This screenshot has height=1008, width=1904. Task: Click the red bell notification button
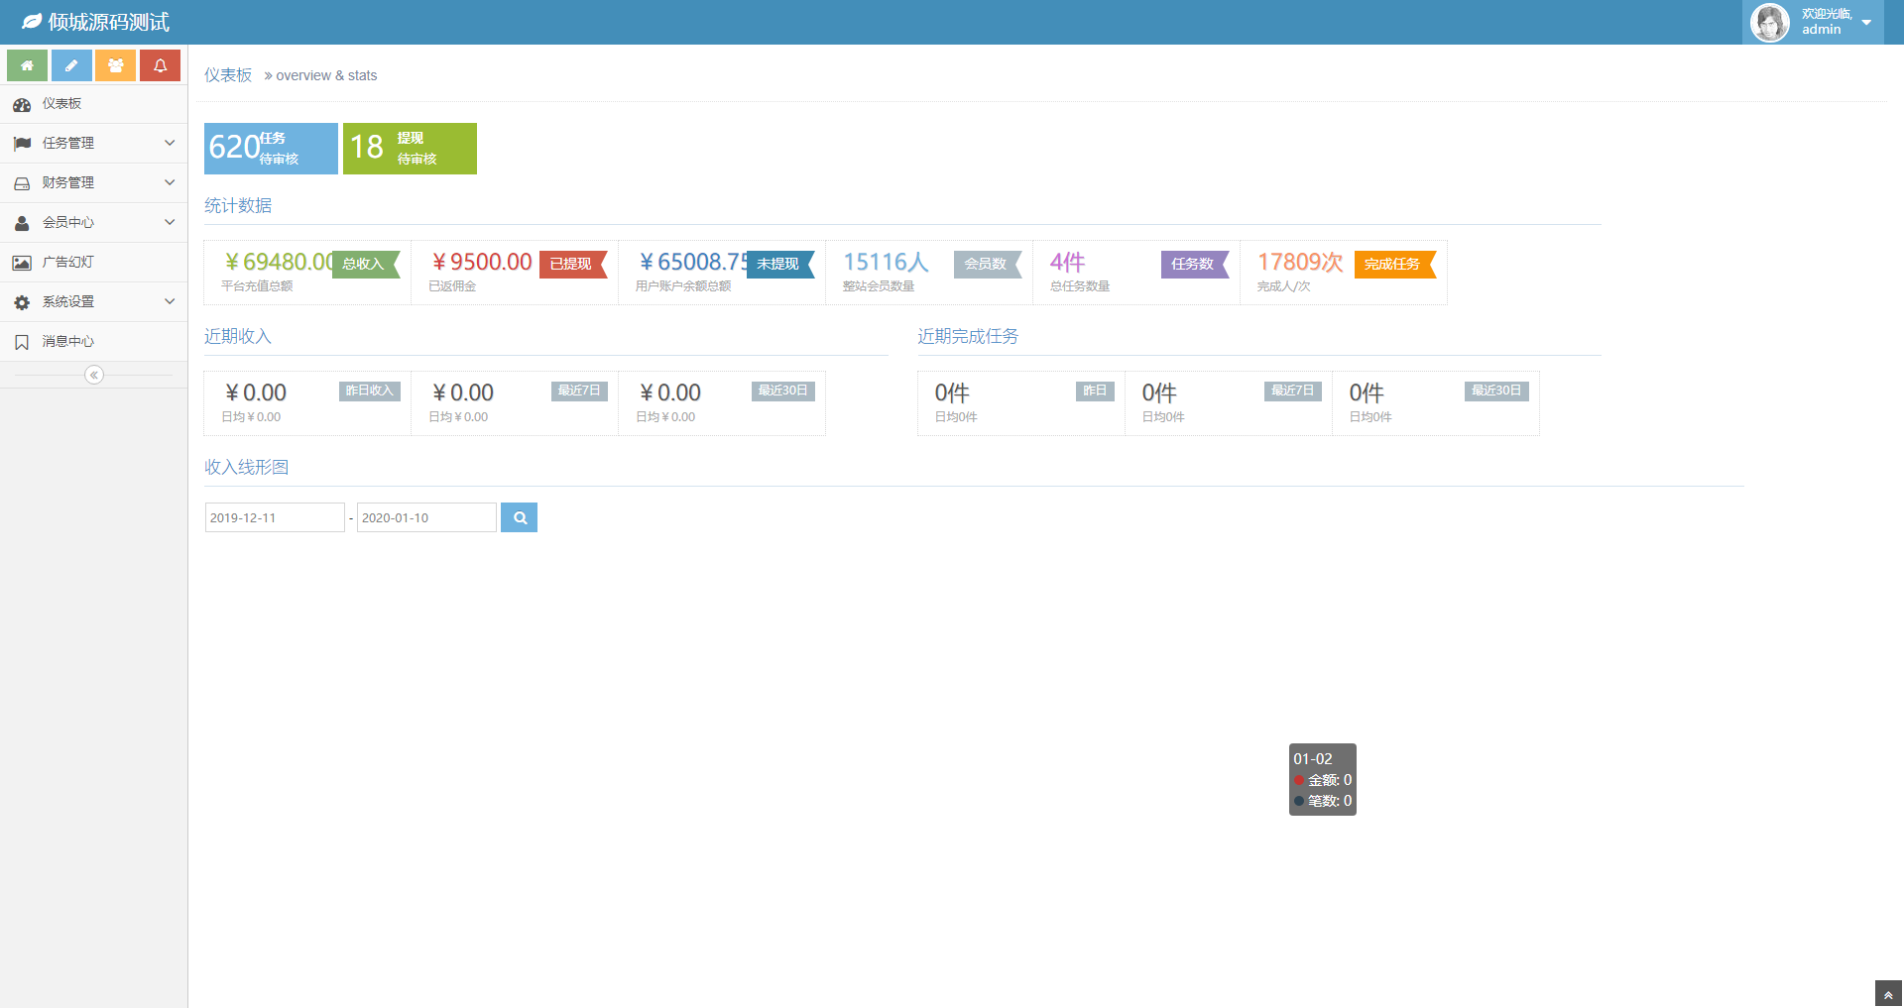[160, 65]
